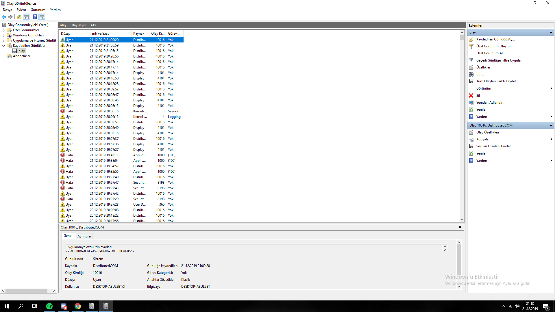This screenshot has height=312, width=555.
Task: Collapse the olay actions section header
Action: click(x=551, y=32)
